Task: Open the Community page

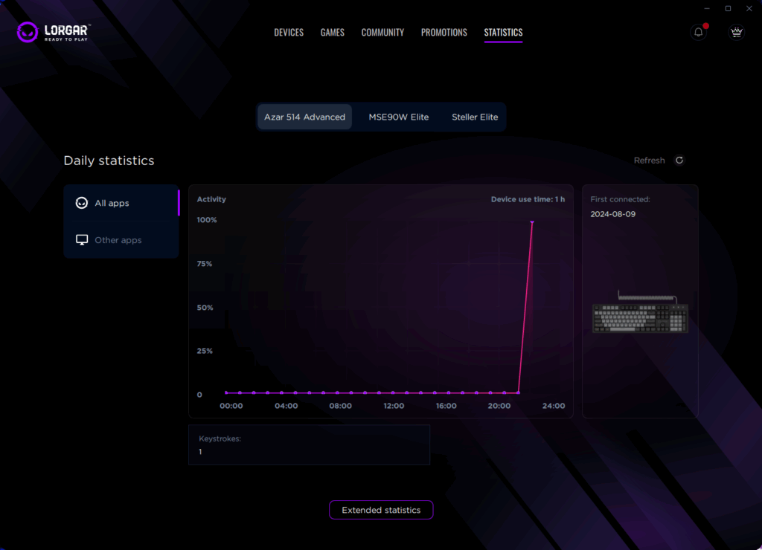Action: (382, 33)
